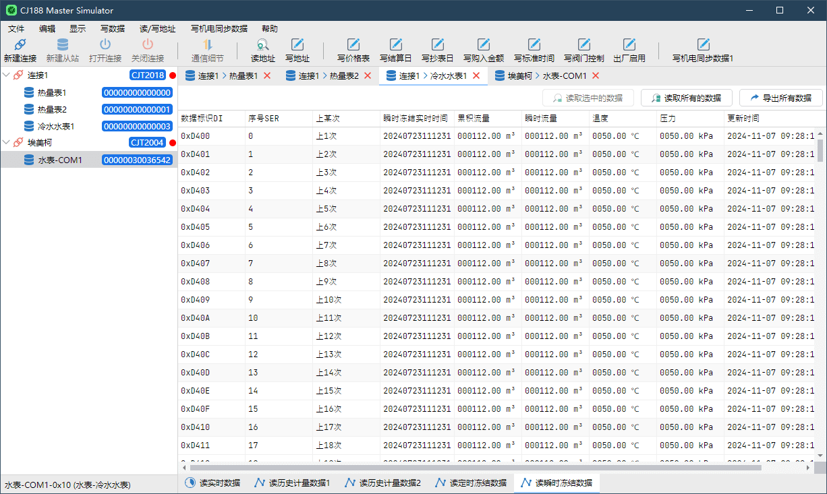This screenshot has width=827, height=494.
Task: Select 冷水水表1 in the device tree
Action: [56, 126]
